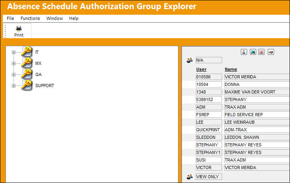Click the key icon of the IT group
The width and height of the screenshot is (290, 183).
[27, 52]
